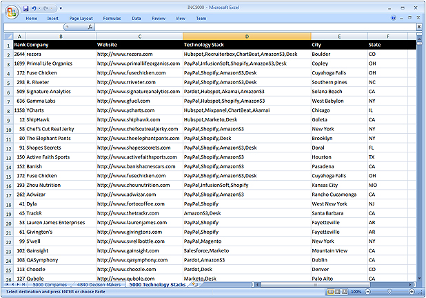Click the Excel Help question mark icon
Image resolution: width=426 pixels, height=298 pixels.
point(393,18)
